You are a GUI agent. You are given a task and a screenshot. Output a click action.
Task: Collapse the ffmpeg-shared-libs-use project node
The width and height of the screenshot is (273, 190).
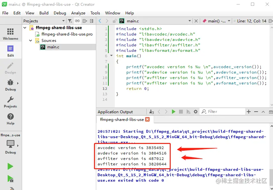click(25, 28)
